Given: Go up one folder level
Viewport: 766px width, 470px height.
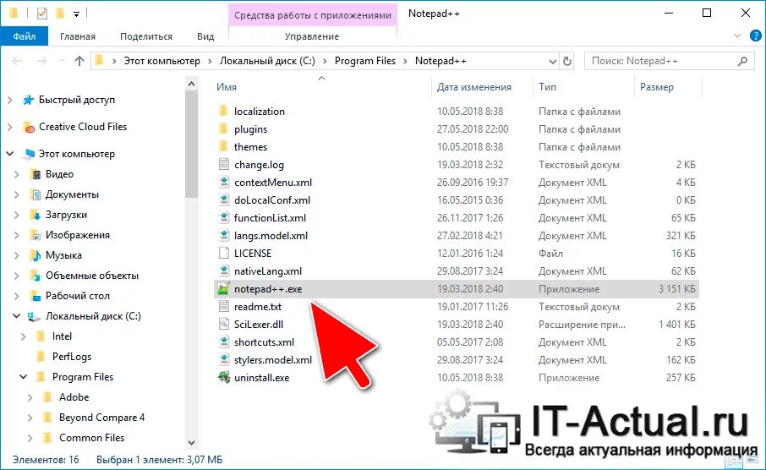Looking at the screenshot, I should click(79, 61).
